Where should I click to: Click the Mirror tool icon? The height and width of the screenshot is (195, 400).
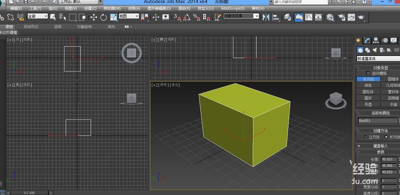[x=267, y=17]
